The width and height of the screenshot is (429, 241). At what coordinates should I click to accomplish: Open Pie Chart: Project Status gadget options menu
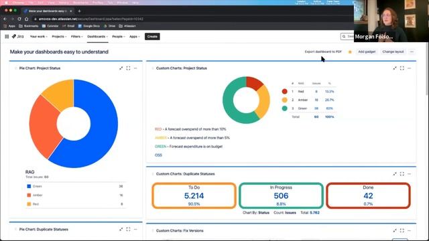click(x=135, y=68)
